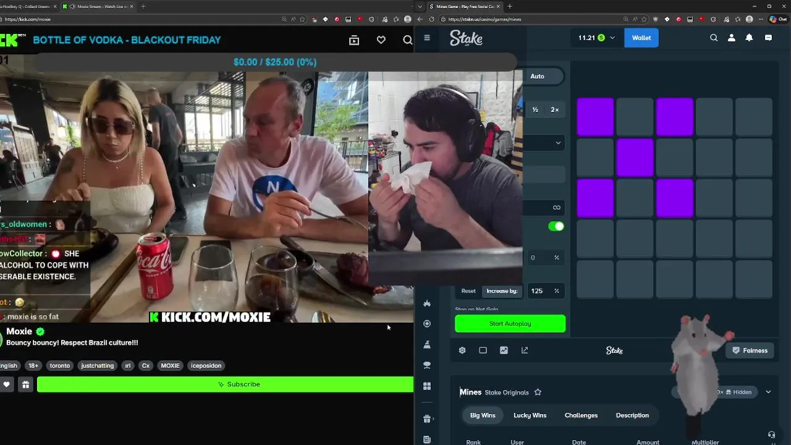The height and width of the screenshot is (445, 791).
Task: Open the mines count dropdown in bet panel
Action: point(558,143)
